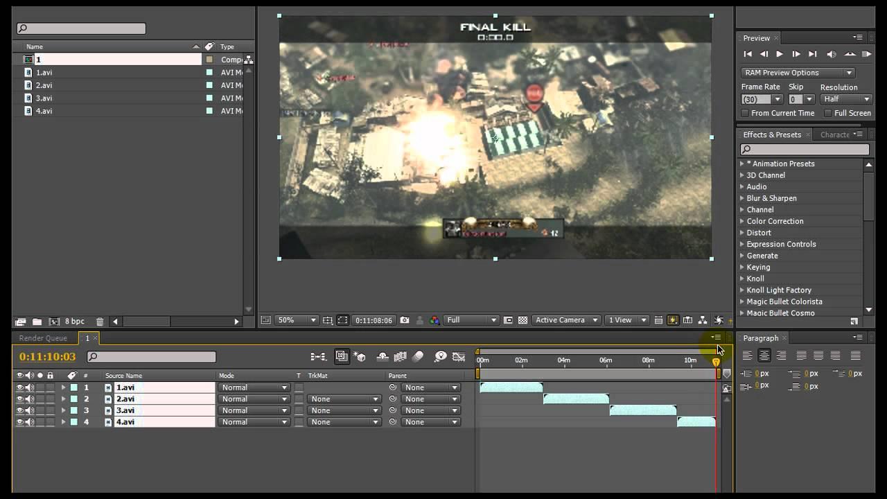Expand Color Correction effects category
Image resolution: width=887 pixels, height=499 pixels.
(x=742, y=221)
